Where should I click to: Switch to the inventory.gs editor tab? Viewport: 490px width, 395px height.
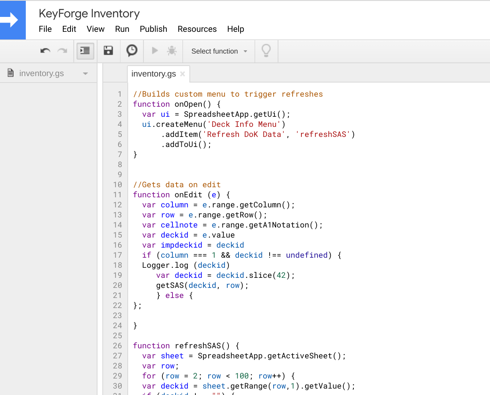[x=154, y=74]
